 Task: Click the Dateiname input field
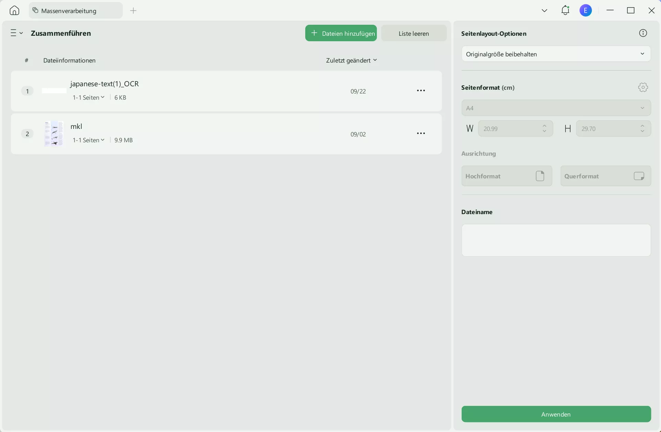pyautogui.click(x=556, y=240)
